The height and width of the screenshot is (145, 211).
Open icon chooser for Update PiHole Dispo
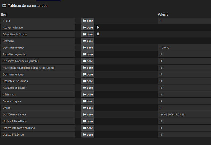(x=88, y=121)
